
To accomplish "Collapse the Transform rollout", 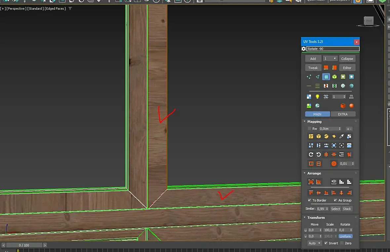I will click(x=304, y=218).
